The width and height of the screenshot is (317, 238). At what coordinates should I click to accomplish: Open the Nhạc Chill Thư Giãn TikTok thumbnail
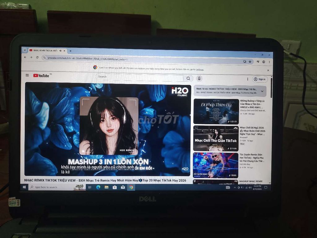point(216,139)
